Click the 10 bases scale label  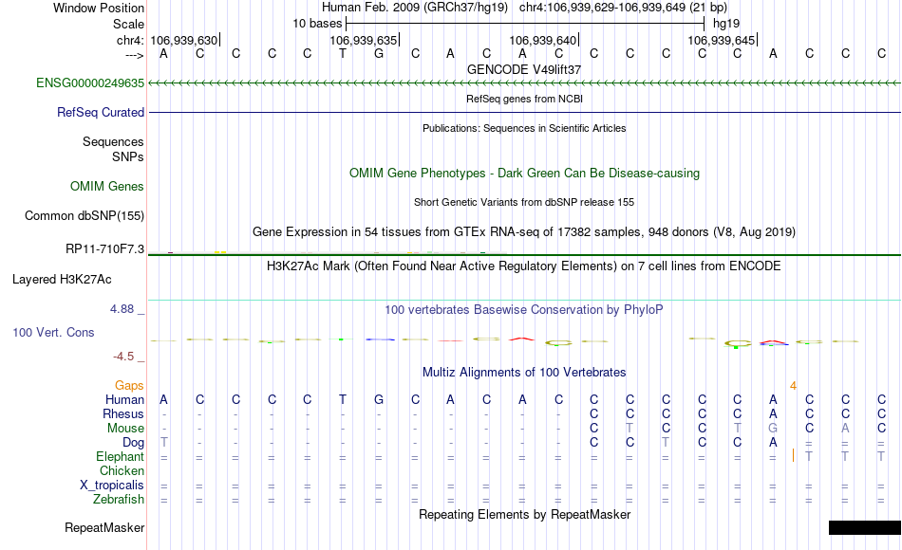coord(317,24)
